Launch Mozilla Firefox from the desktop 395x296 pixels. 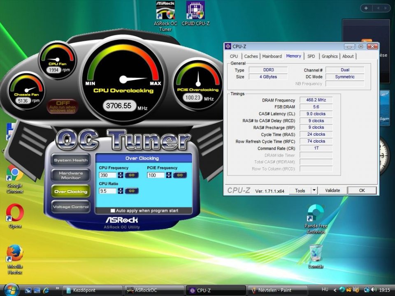15,259
